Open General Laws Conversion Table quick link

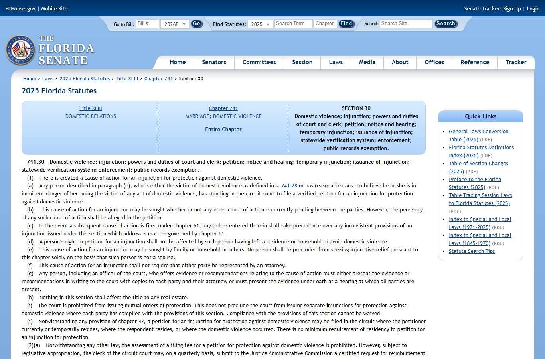(478, 135)
